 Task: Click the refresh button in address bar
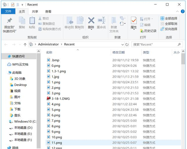(x=127, y=45)
